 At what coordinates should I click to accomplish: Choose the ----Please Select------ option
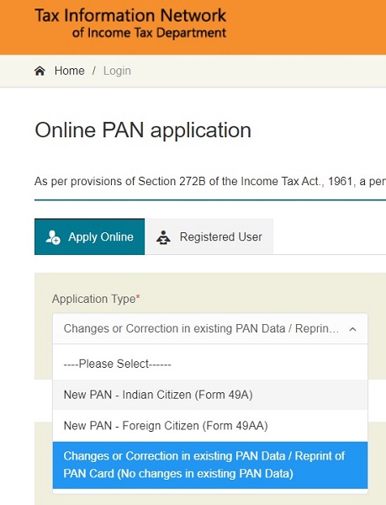point(210,364)
